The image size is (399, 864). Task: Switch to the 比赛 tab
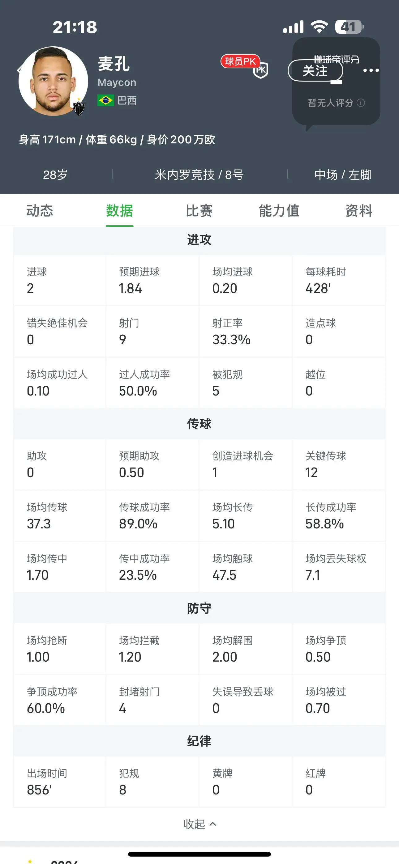pos(199,211)
